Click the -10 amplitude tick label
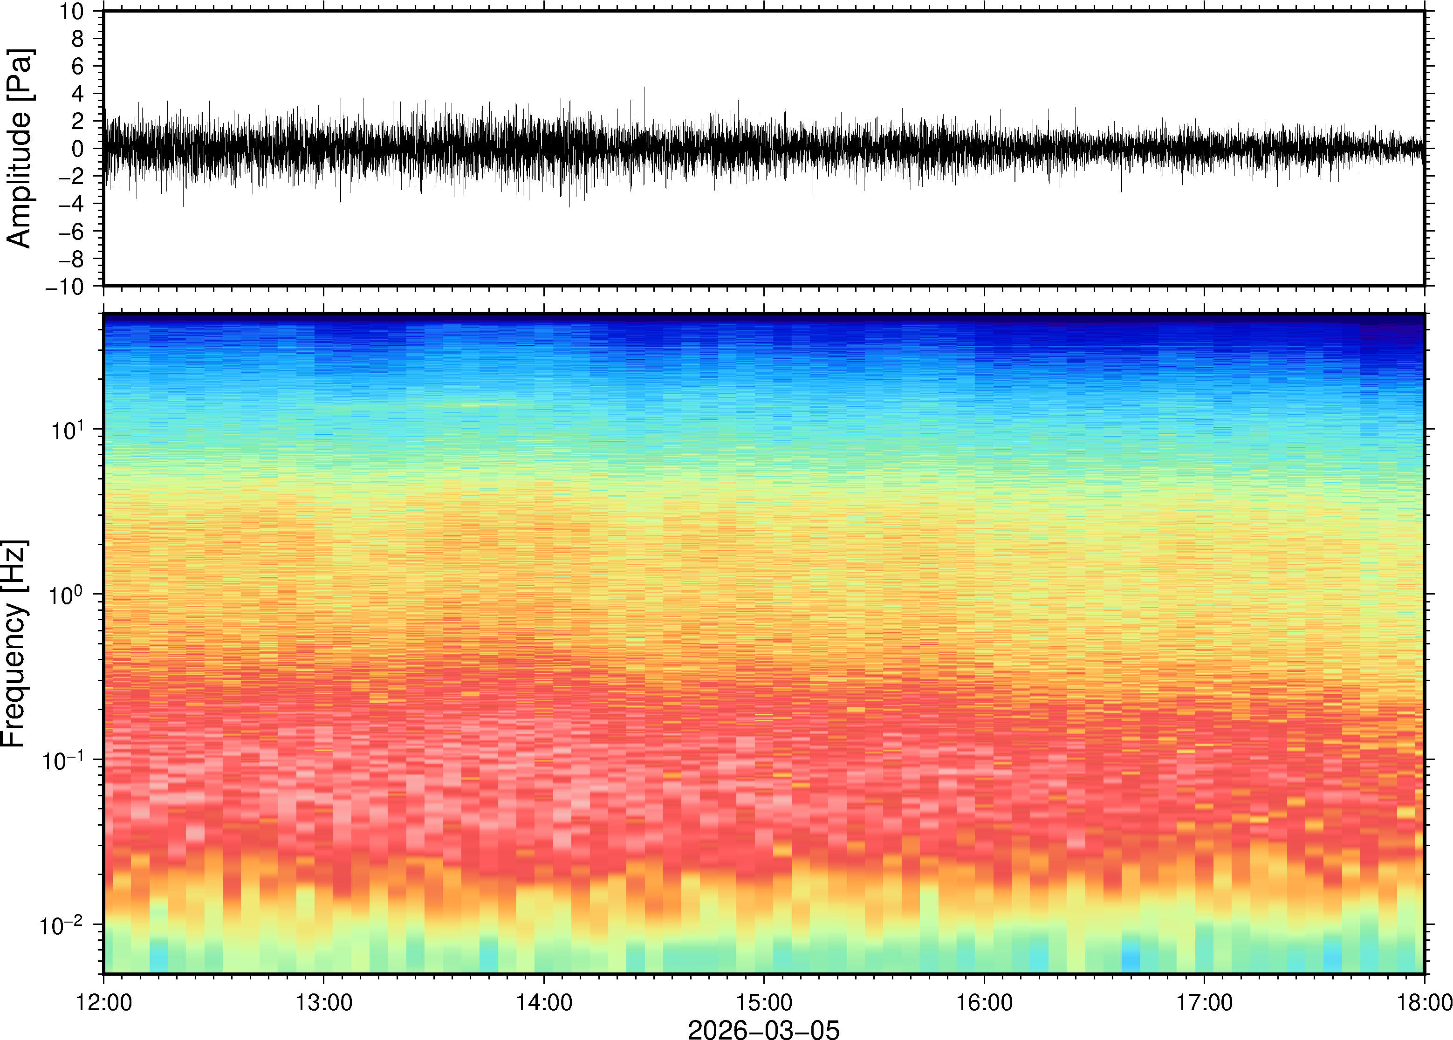The height and width of the screenshot is (1040, 1453). pyautogui.click(x=64, y=286)
